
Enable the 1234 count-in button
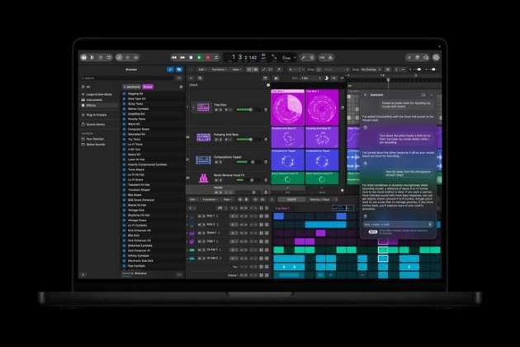pos(322,58)
